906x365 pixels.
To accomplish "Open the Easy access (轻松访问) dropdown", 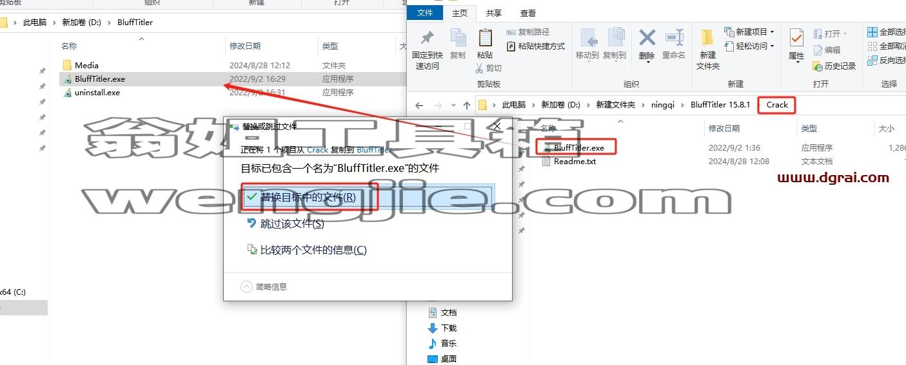I will (749, 46).
